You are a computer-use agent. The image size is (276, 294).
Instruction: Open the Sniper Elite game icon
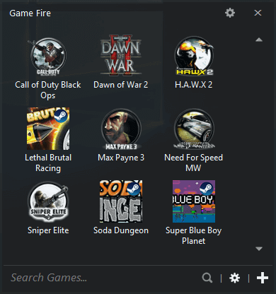point(48,201)
